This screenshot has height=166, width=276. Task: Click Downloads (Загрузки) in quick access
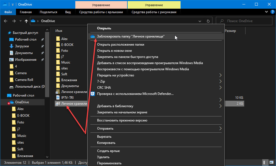pos(22,46)
